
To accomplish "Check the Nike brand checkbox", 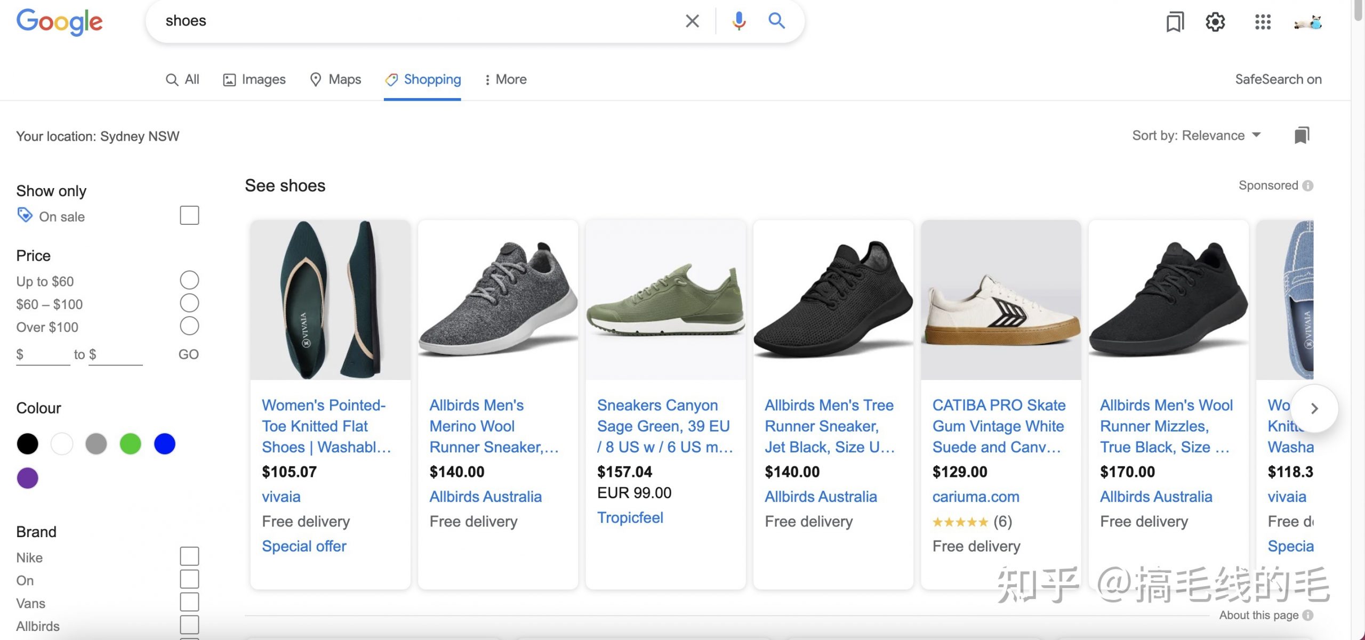I will click(189, 556).
